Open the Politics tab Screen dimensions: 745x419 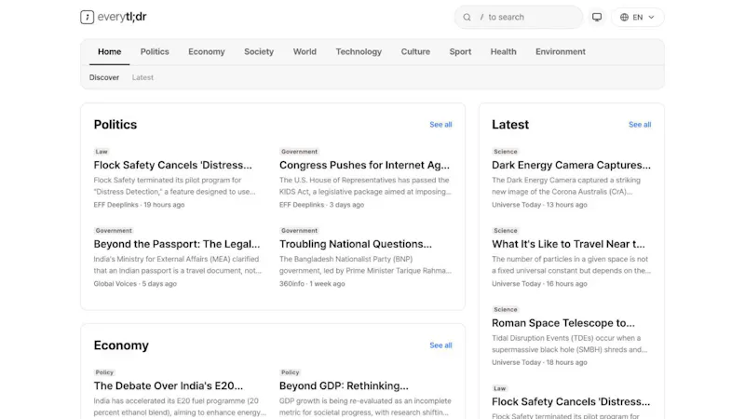click(x=155, y=52)
